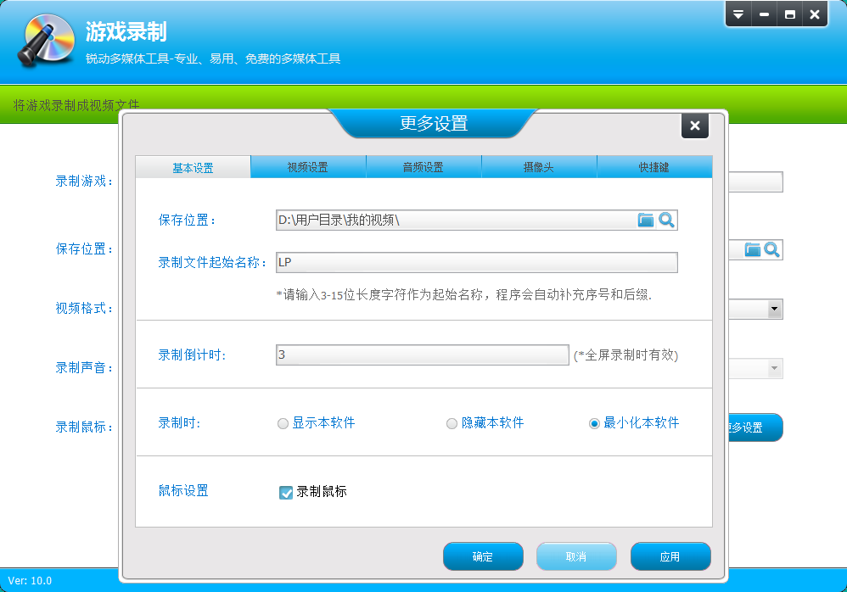847x592 pixels.
Task: Click the folder browse icon in dialog
Action: click(646, 221)
